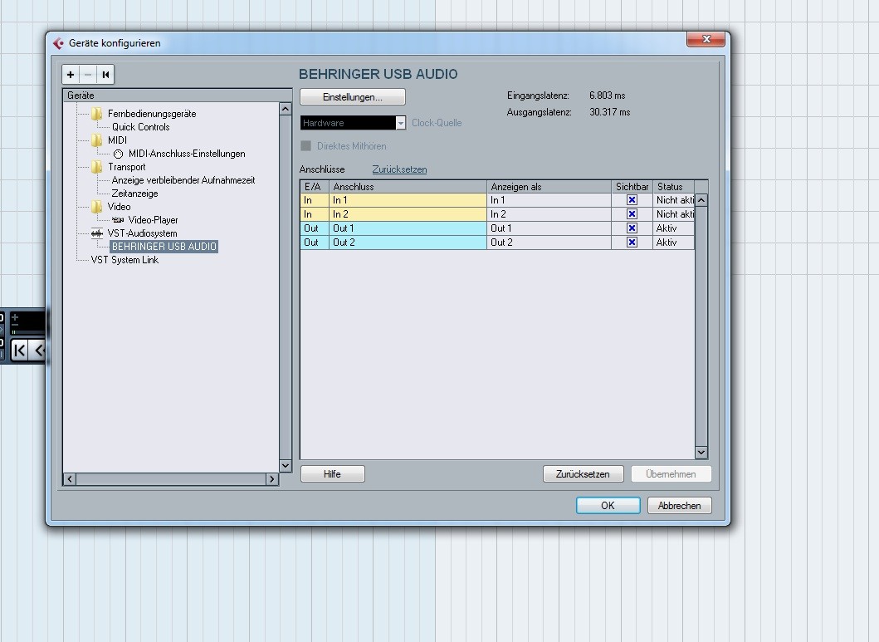Click Anzeigen als cell of Out 1
The height and width of the screenshot is (642, 879).
549,228
